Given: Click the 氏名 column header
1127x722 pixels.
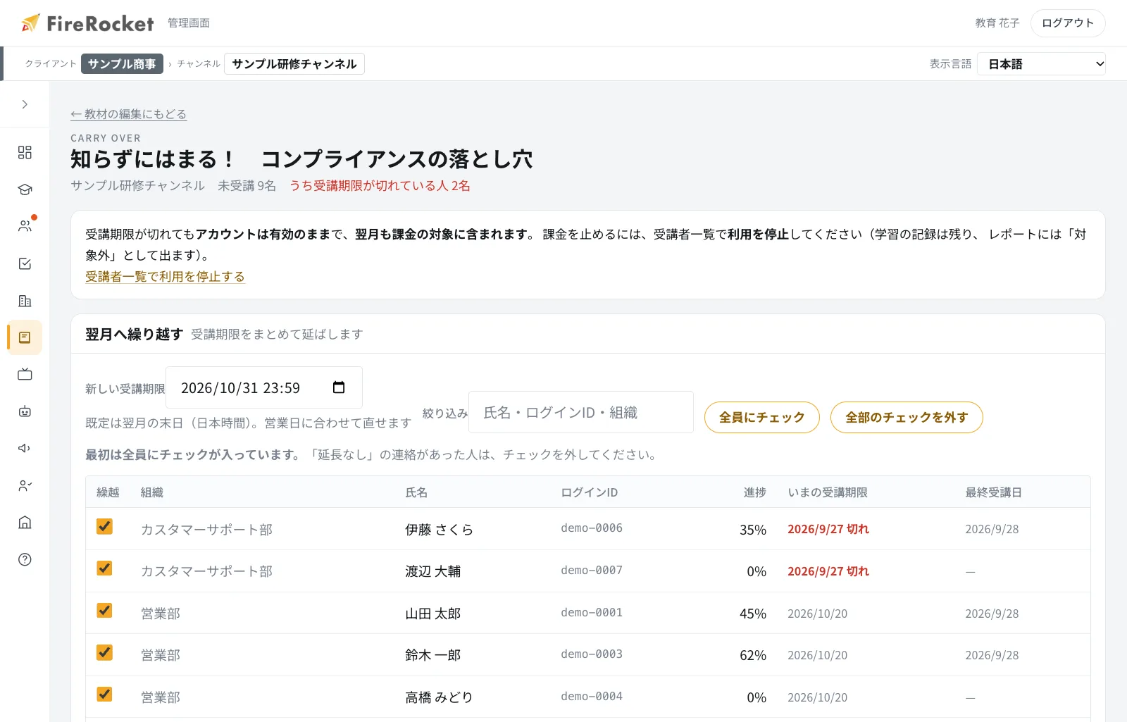Looking at the screenshot, I should 416,492.
